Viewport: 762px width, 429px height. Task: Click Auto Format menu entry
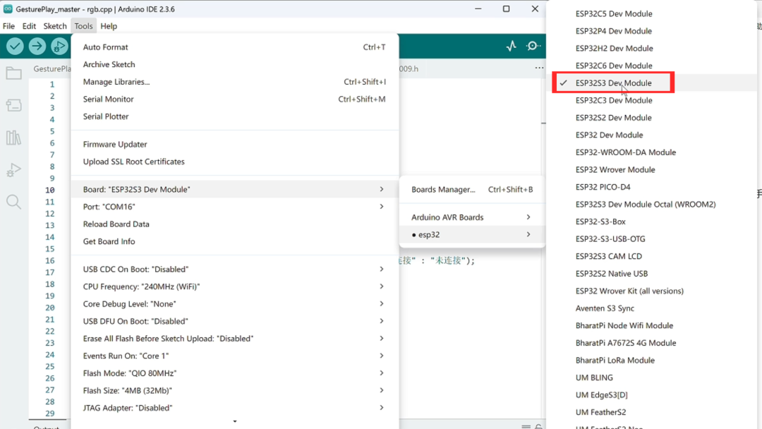pyautogui.click(x=235, y=47)
